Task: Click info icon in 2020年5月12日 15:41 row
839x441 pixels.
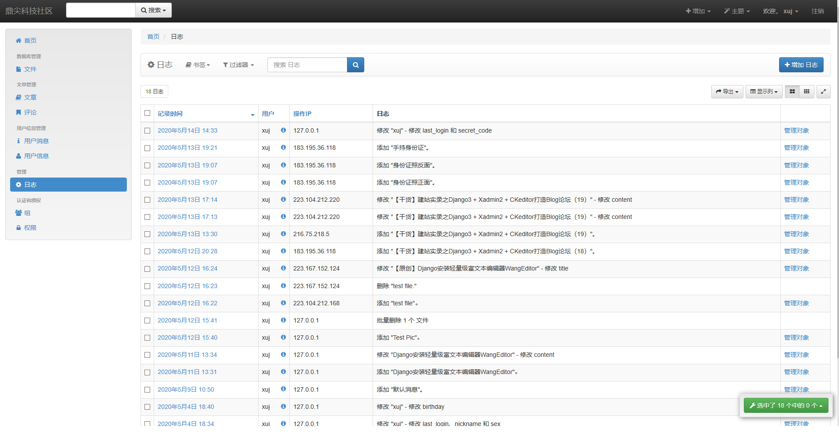Action: pyautogui.click(x=283, y=320)
